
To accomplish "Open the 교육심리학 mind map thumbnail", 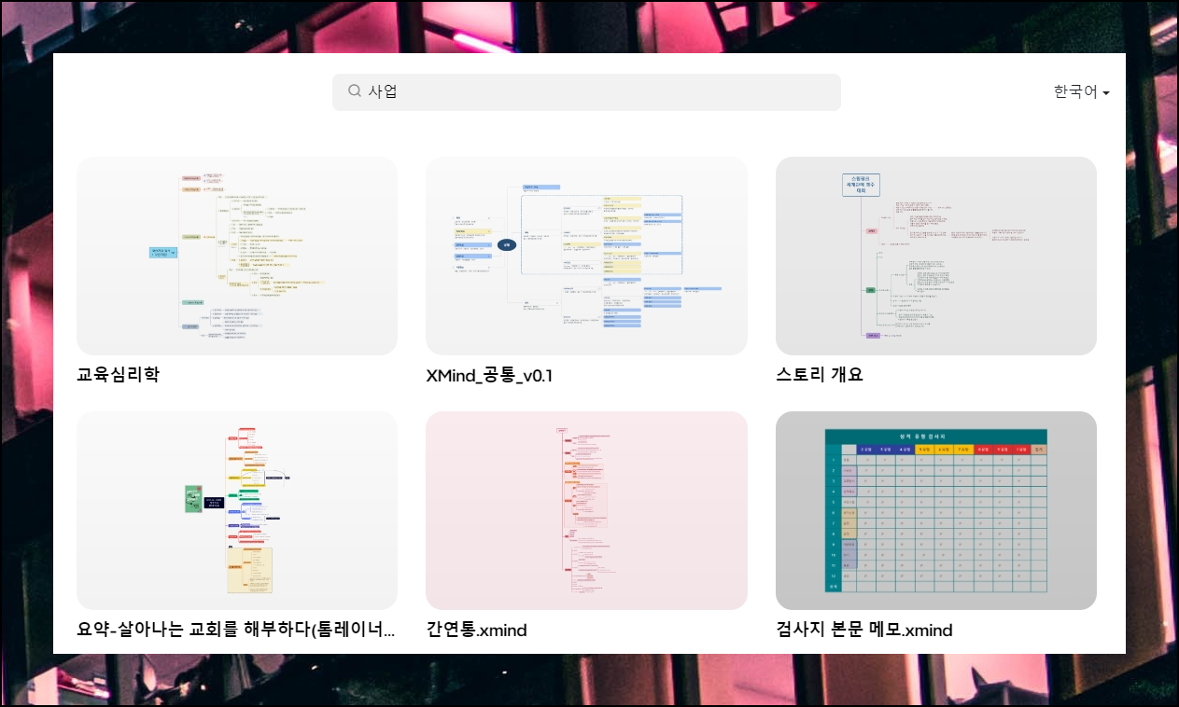I will [237, 256].
